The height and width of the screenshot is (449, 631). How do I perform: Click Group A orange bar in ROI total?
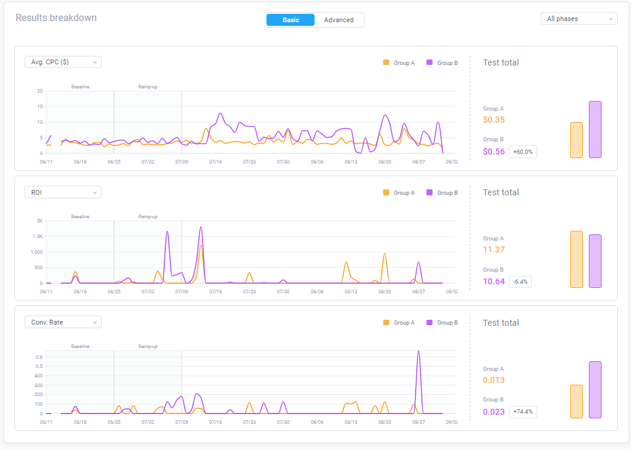tap(577, 259)
